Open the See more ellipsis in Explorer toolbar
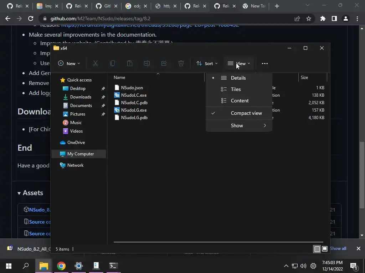Screen dimensions: 365x273 (x=265, y=63)
